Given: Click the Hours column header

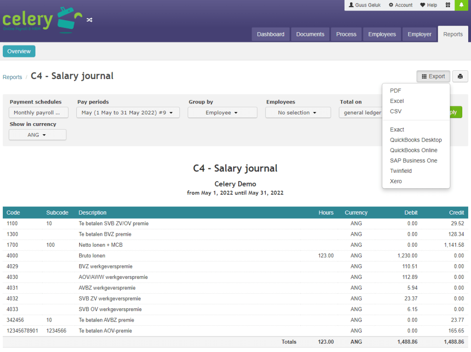Looking at the screenshot, I should pos(326,213).
